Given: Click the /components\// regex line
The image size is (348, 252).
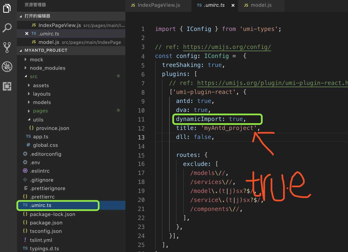Looking at the screenshot, I should click(x=216, y=209).
